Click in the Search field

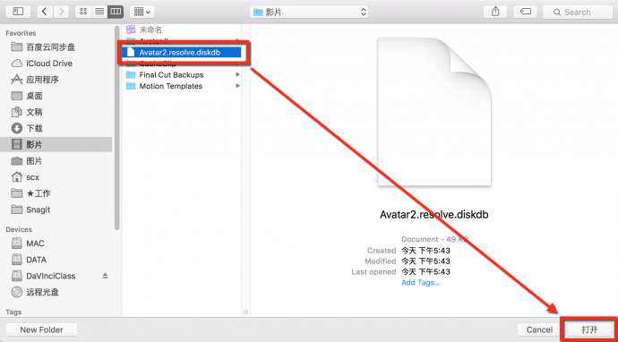(x=578, y=12)
